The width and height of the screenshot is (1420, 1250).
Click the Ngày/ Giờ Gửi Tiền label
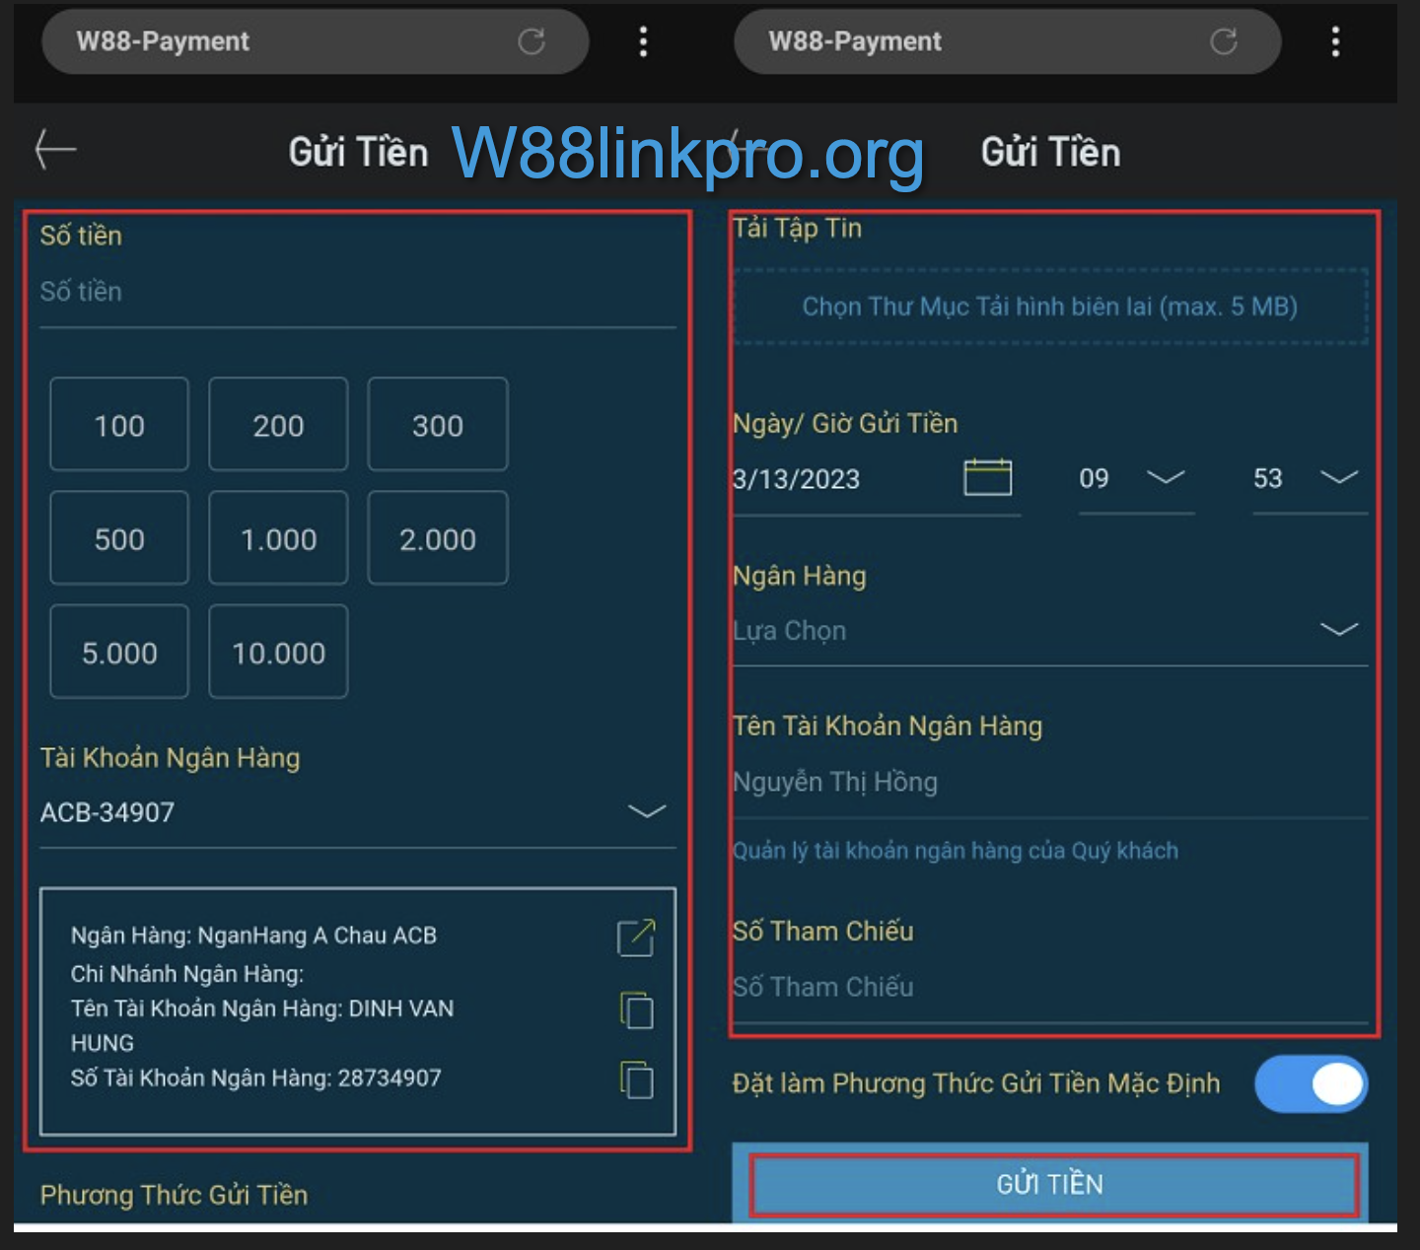click(x=845, y=424)
